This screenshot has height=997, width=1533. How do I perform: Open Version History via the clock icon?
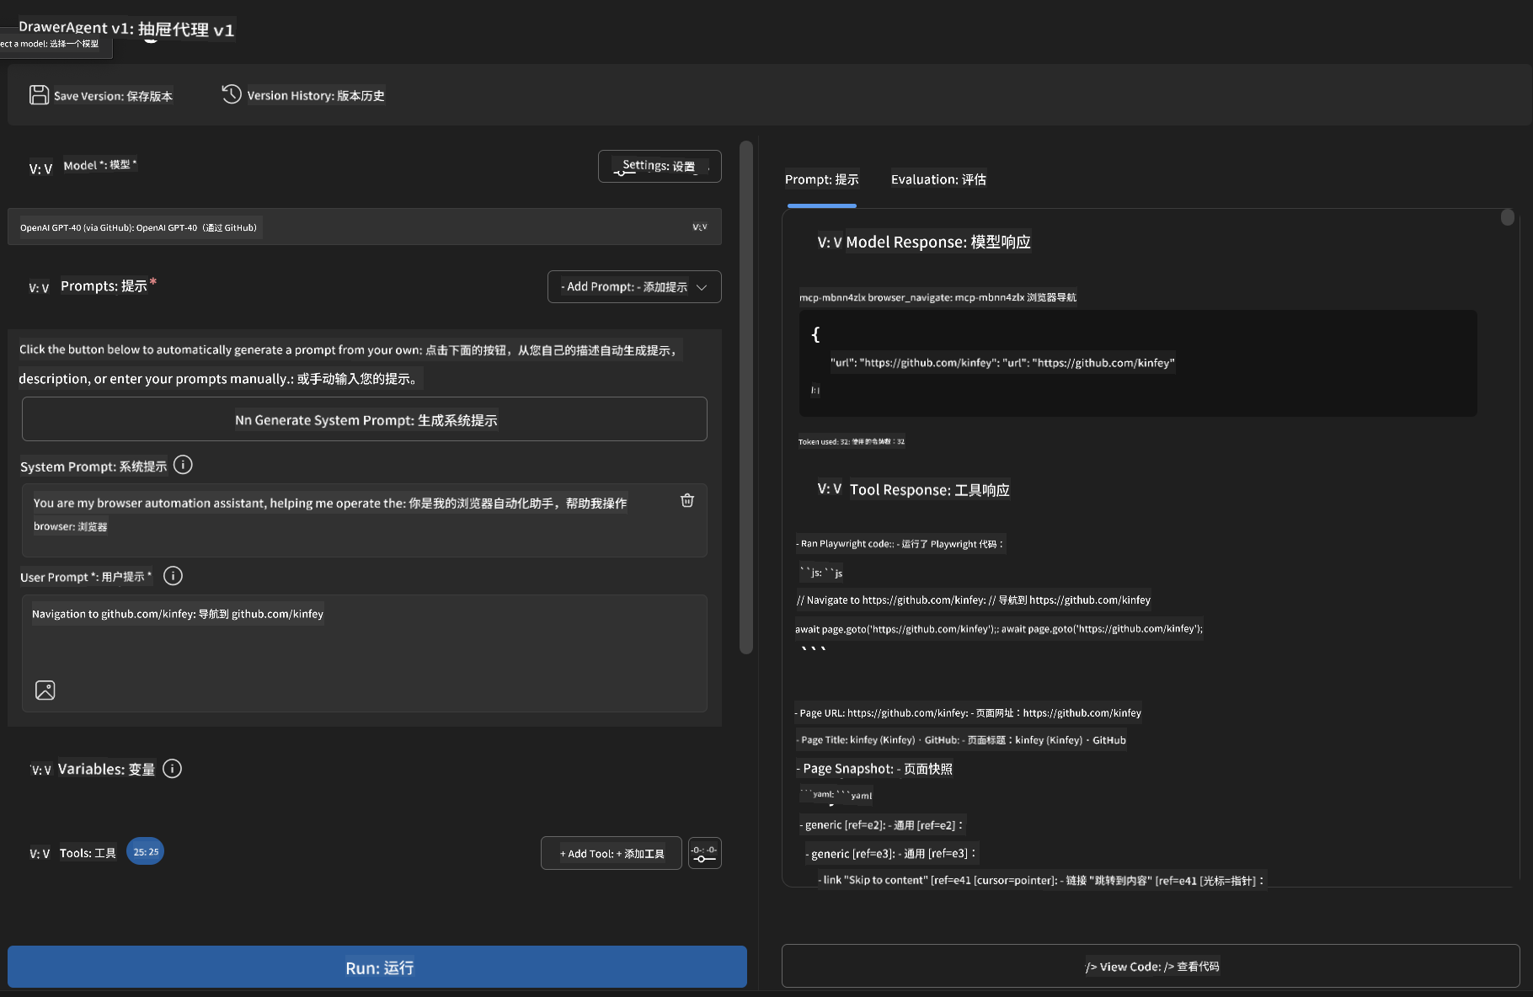[232, 94]
